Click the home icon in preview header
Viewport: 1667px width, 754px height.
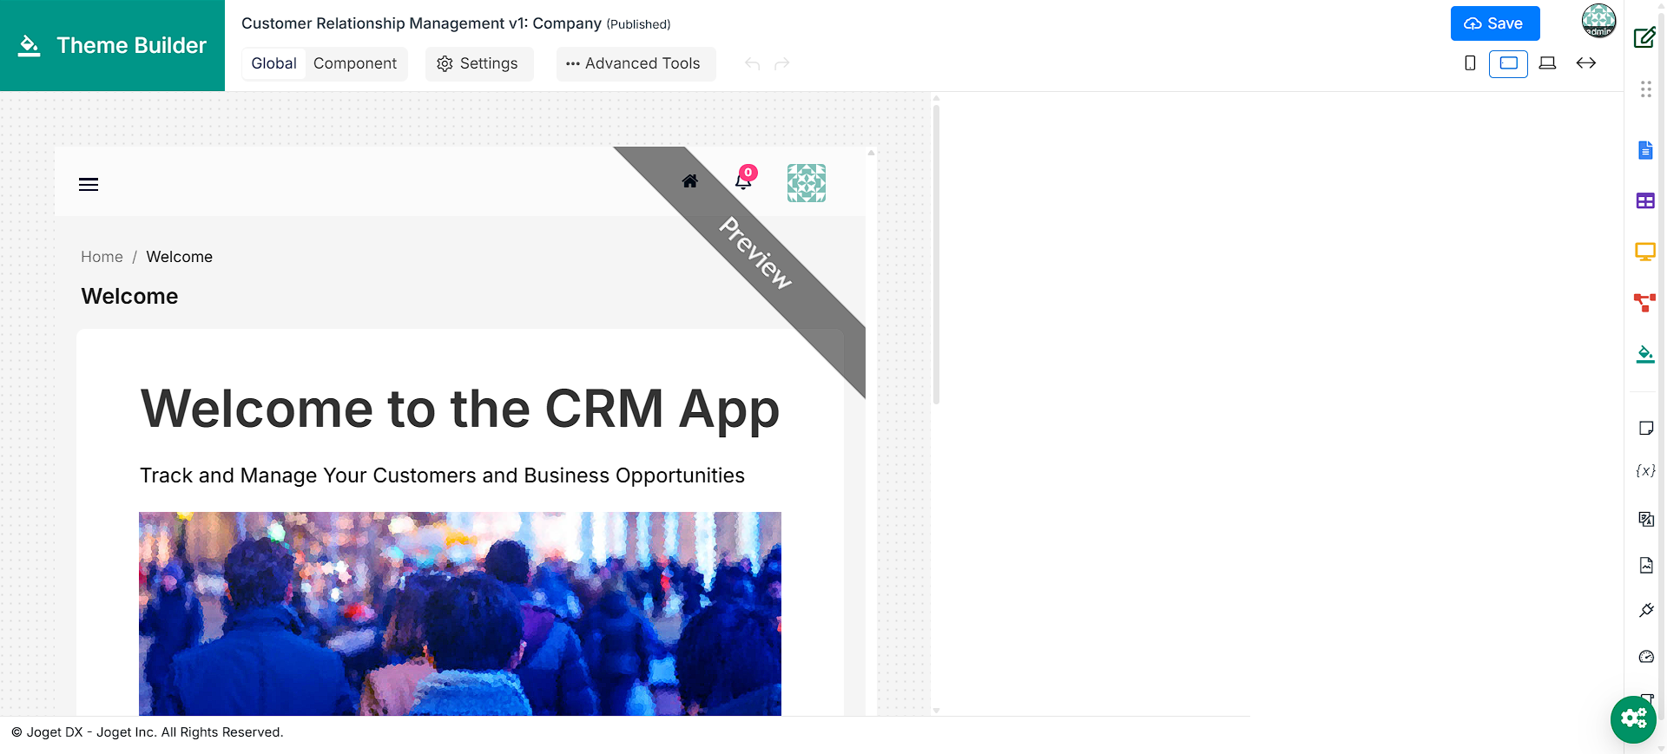click(690, 181)
